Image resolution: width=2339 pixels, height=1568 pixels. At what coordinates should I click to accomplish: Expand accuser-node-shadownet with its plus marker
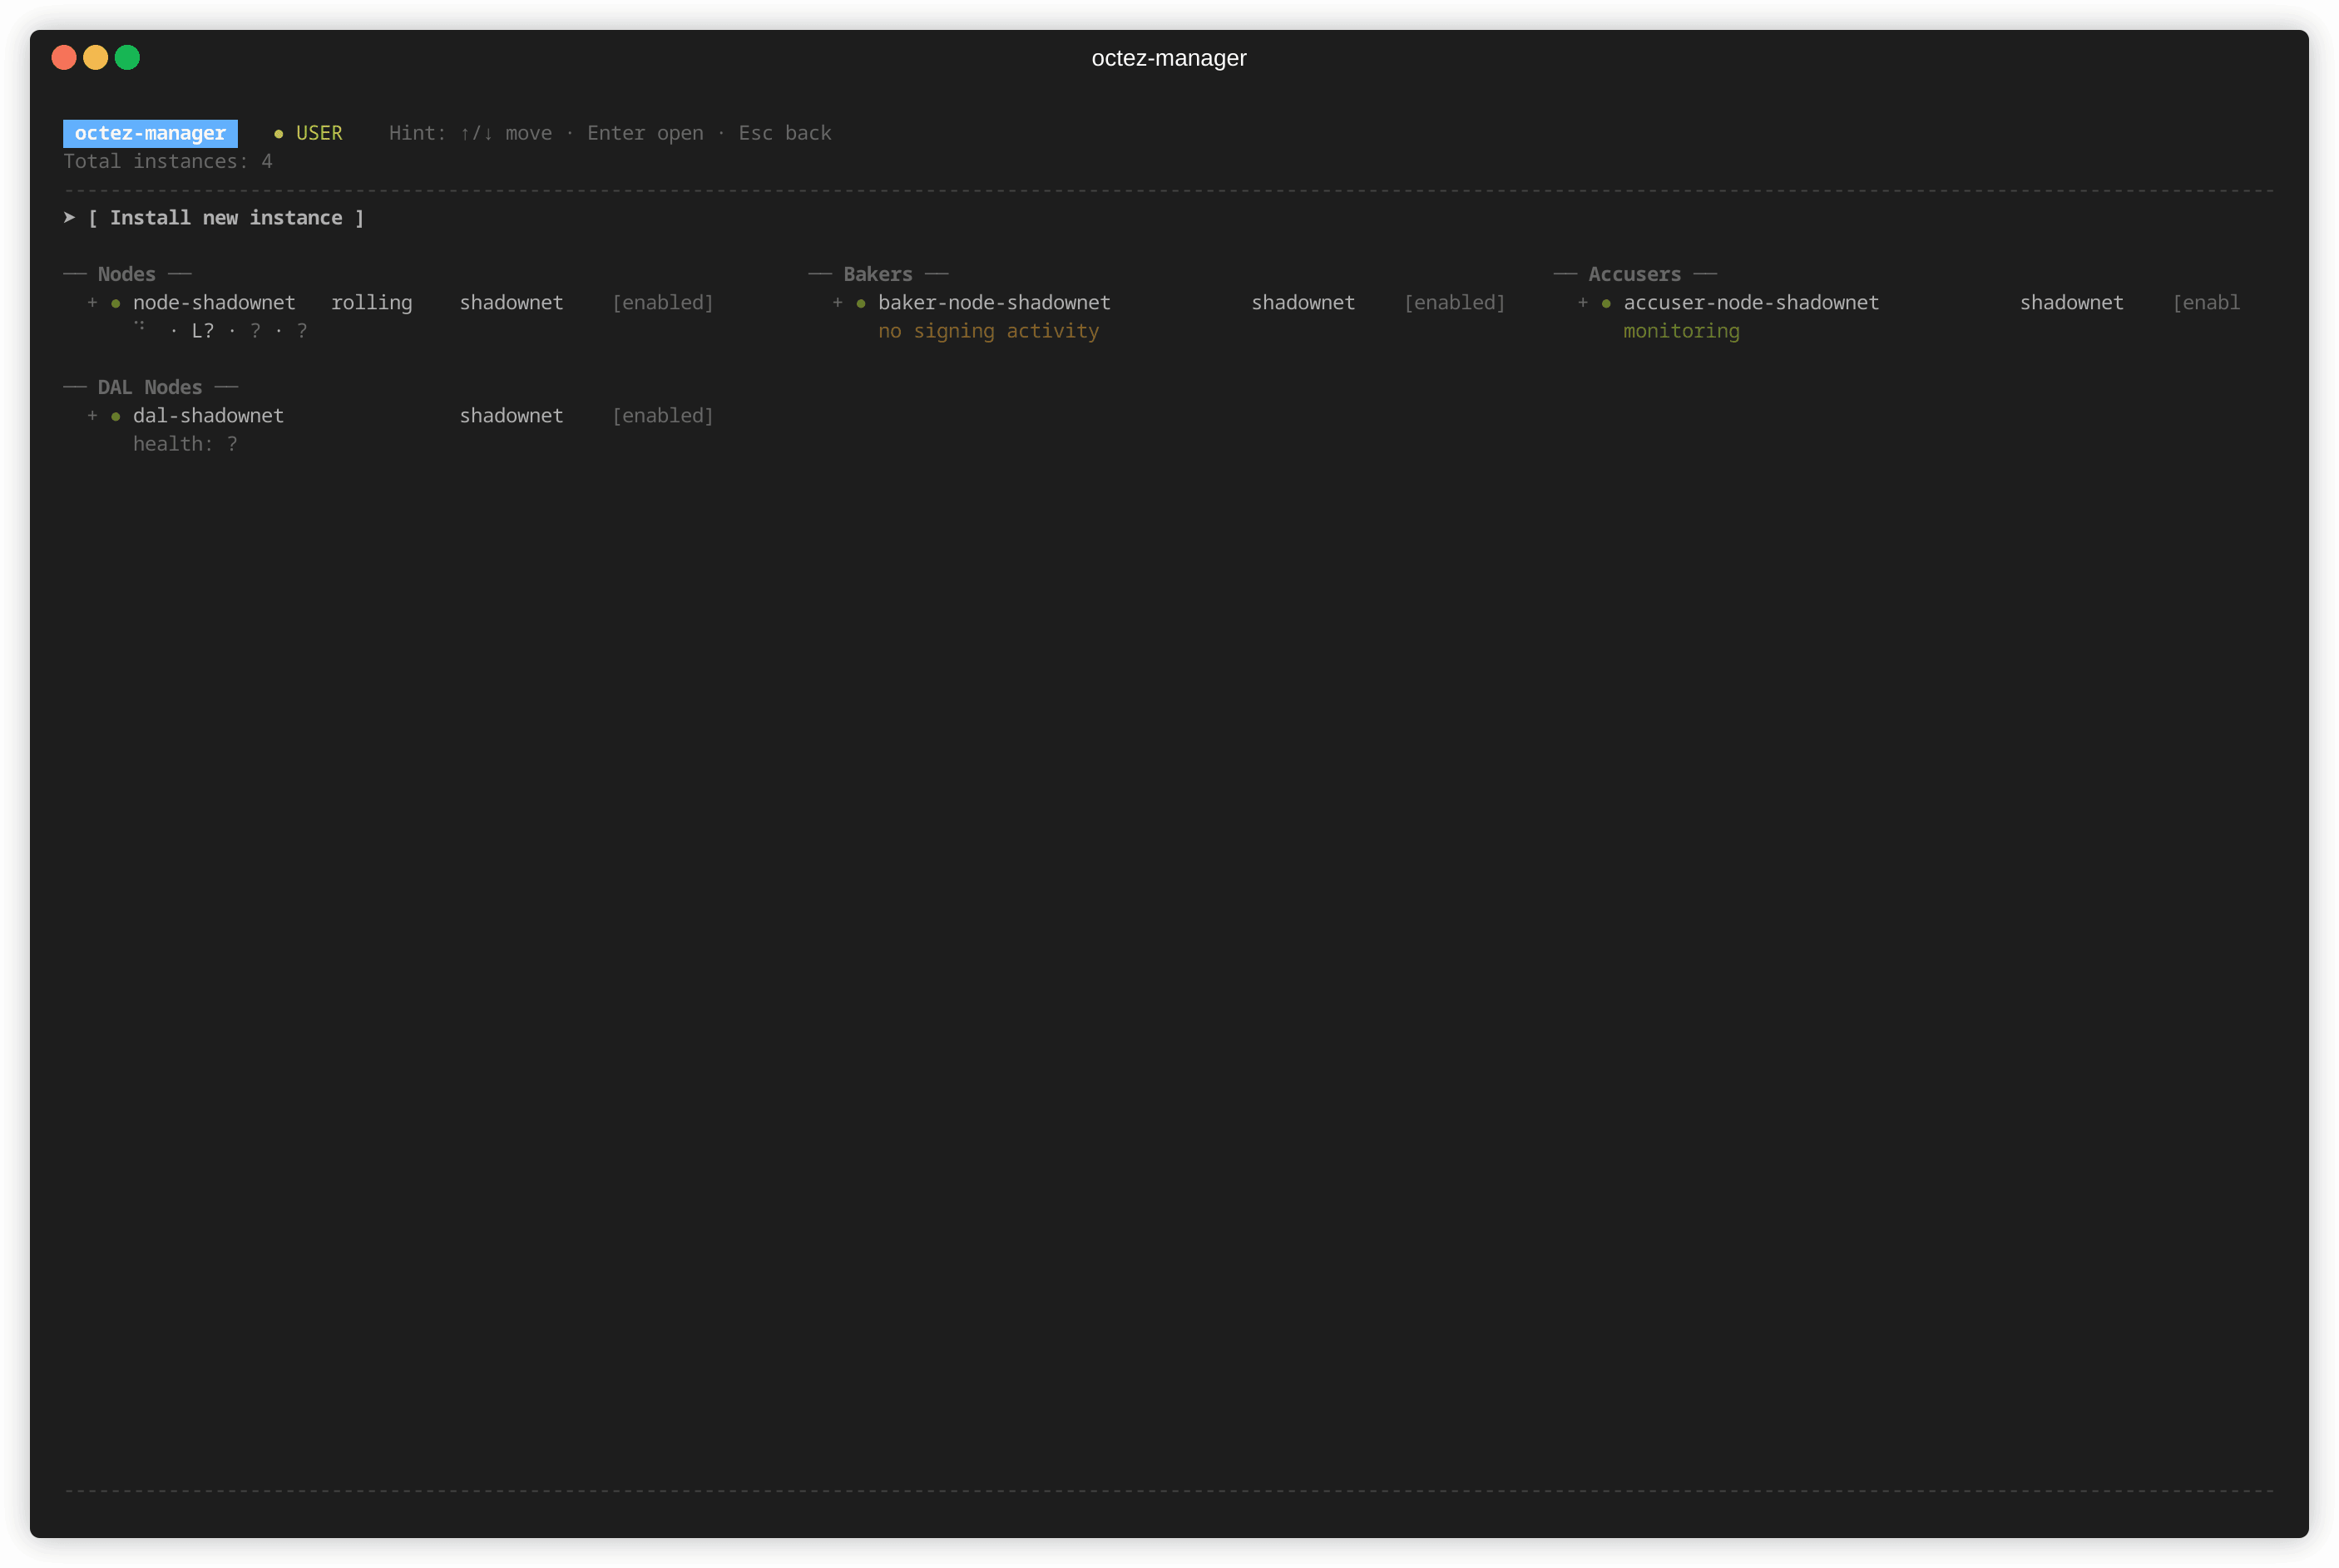(x=1583, y=302)
